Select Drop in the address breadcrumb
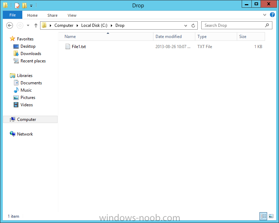This screenshot has width=279, height=223. point(120,25)
